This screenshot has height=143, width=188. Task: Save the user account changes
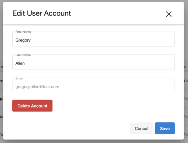click(165, 128)
